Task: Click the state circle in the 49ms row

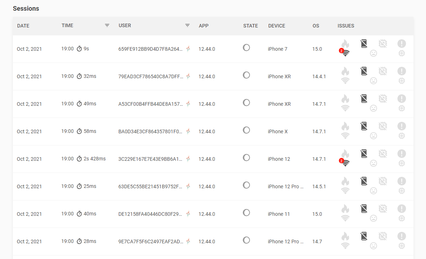Action: click(246, 103)
